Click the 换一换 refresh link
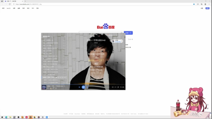The image size is (212, 119). (x=130, y=39)
